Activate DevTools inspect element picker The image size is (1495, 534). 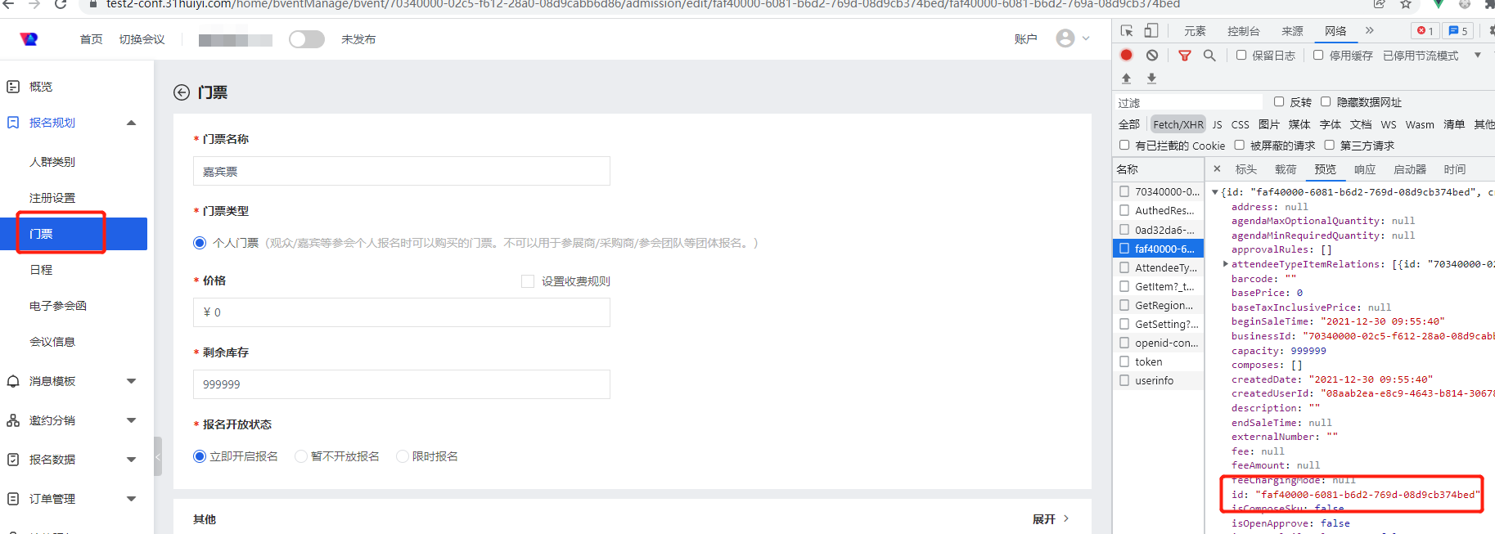(x=1127, y=31)
